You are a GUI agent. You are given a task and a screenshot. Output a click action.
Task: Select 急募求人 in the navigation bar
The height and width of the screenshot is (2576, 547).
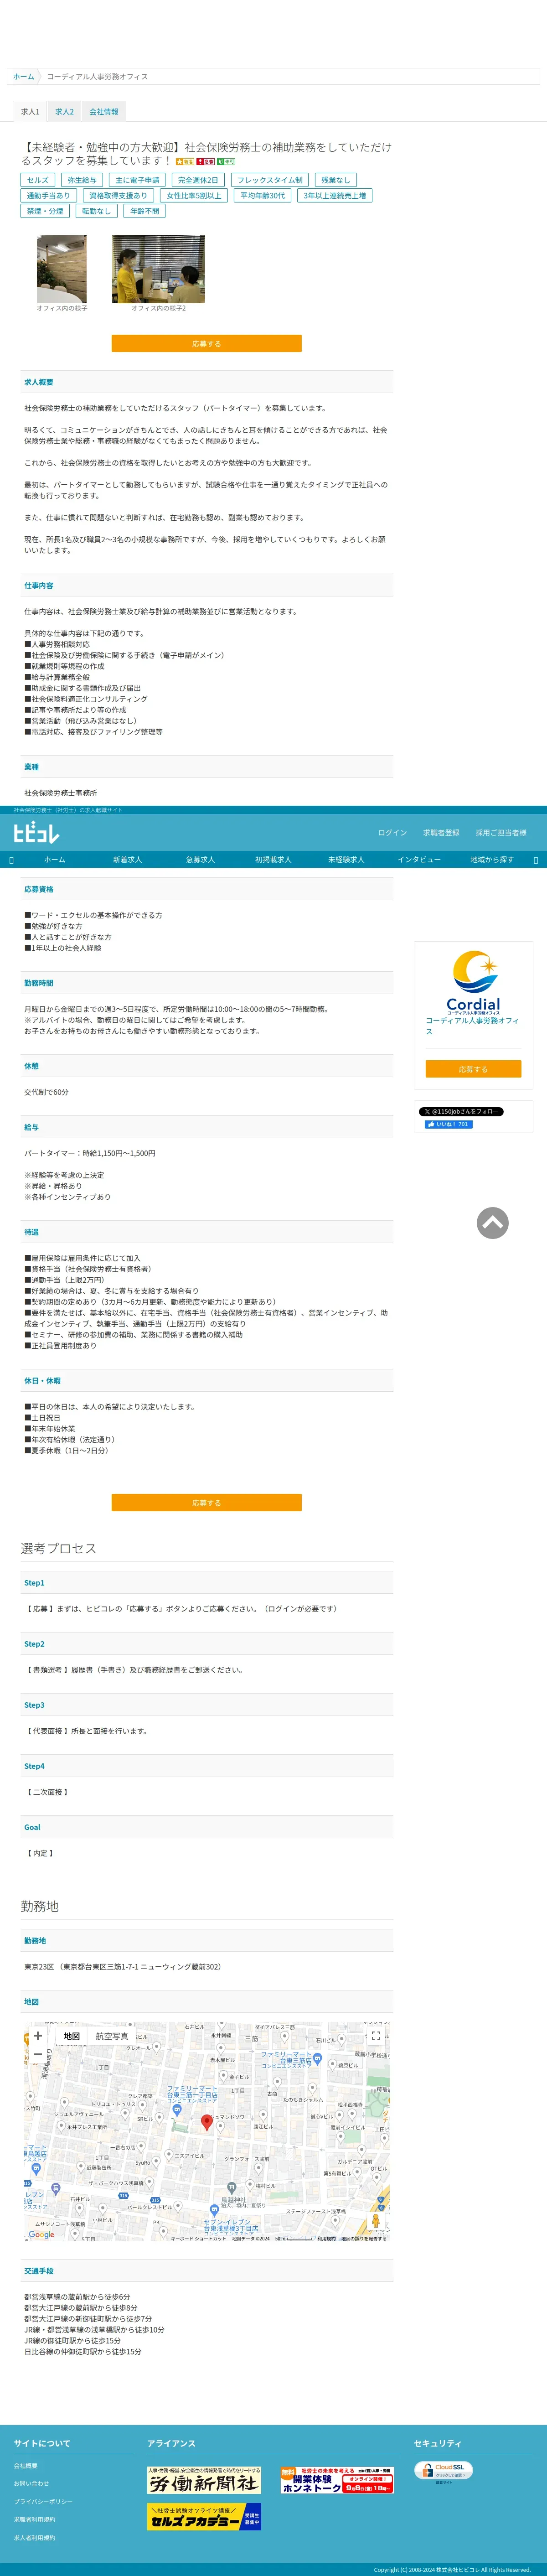[200, 860]
